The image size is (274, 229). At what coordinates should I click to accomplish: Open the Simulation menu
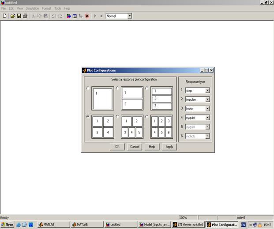[32, 8]
